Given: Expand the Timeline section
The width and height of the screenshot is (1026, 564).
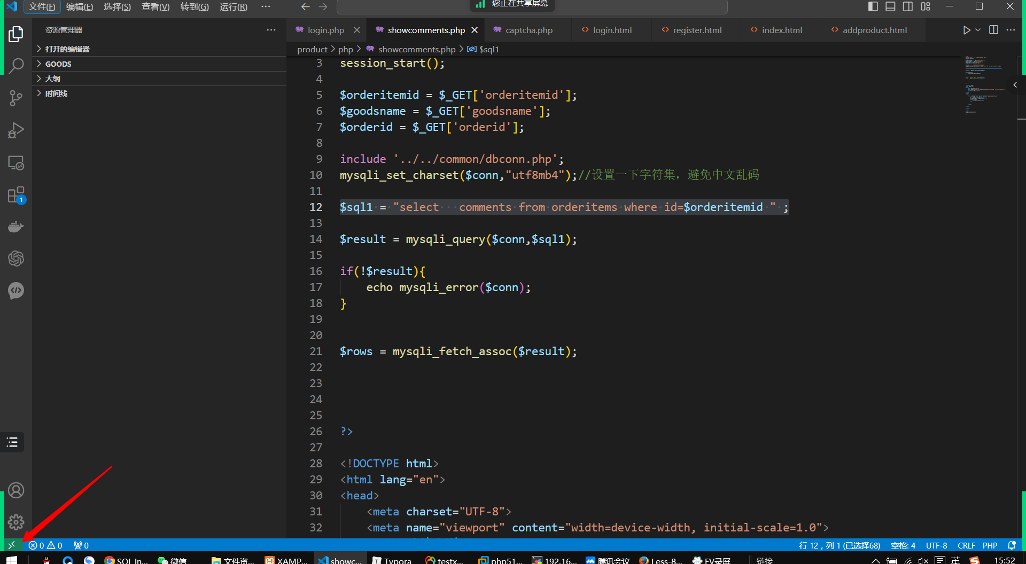Looking at the screenshot, I should point(159,93).
